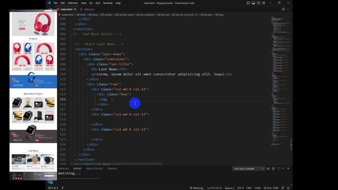
Task: Open the Debug Console panel tab
Action: point(94,168)
